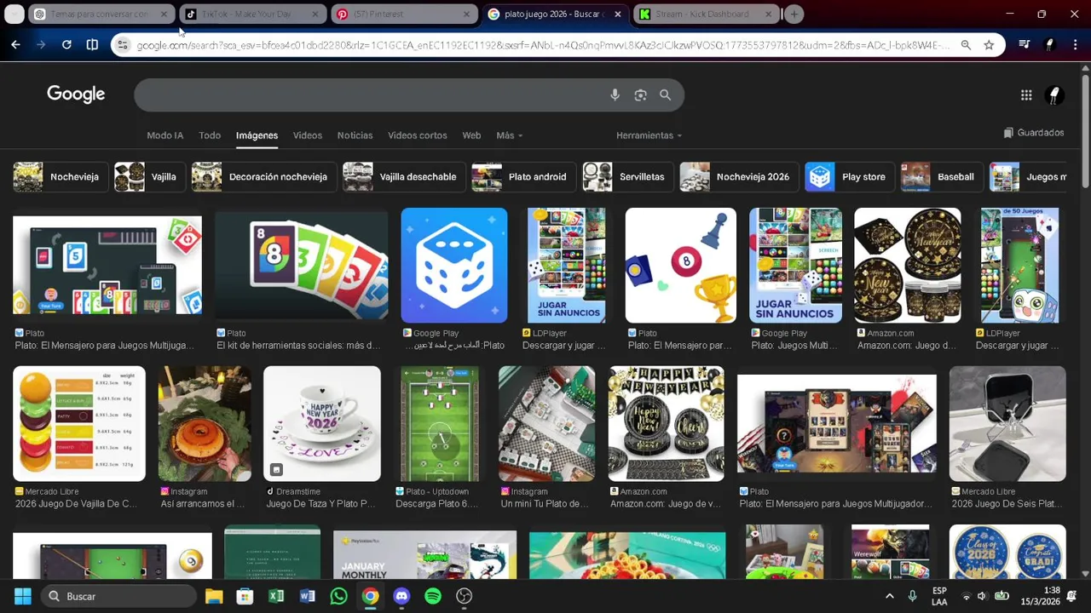Open the tab search dropdown at far left

click(14, 14)
